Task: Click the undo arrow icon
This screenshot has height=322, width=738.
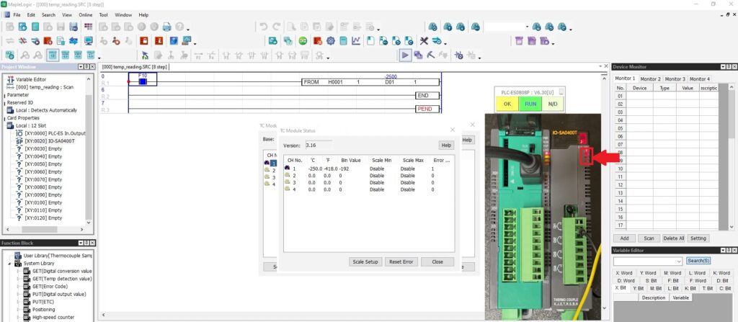Action: (264, 27)
